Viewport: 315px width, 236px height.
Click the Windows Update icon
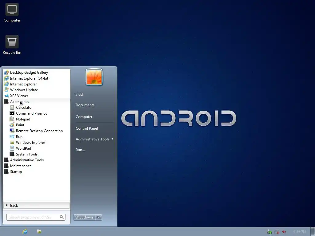tap(6, 90)
